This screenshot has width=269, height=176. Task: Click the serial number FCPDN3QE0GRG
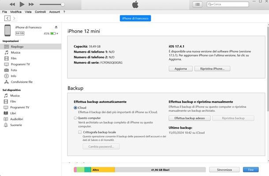tap(111, 63)
